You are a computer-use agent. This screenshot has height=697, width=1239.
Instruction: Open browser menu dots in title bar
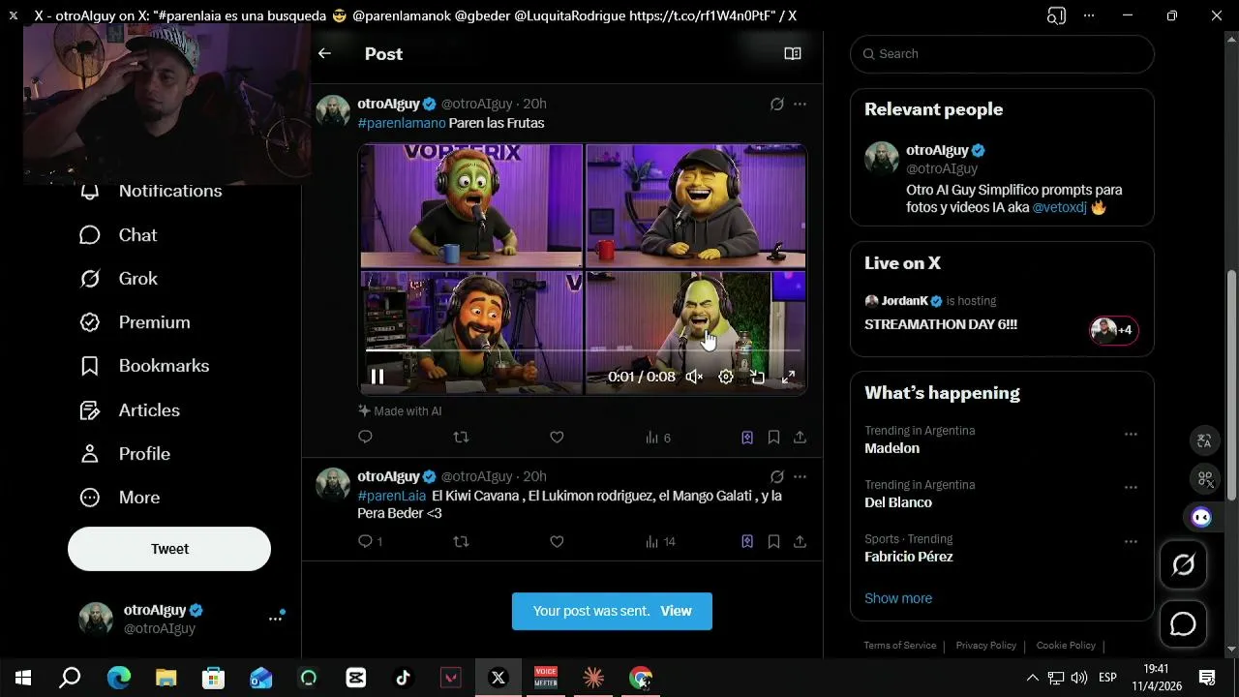1089,15
